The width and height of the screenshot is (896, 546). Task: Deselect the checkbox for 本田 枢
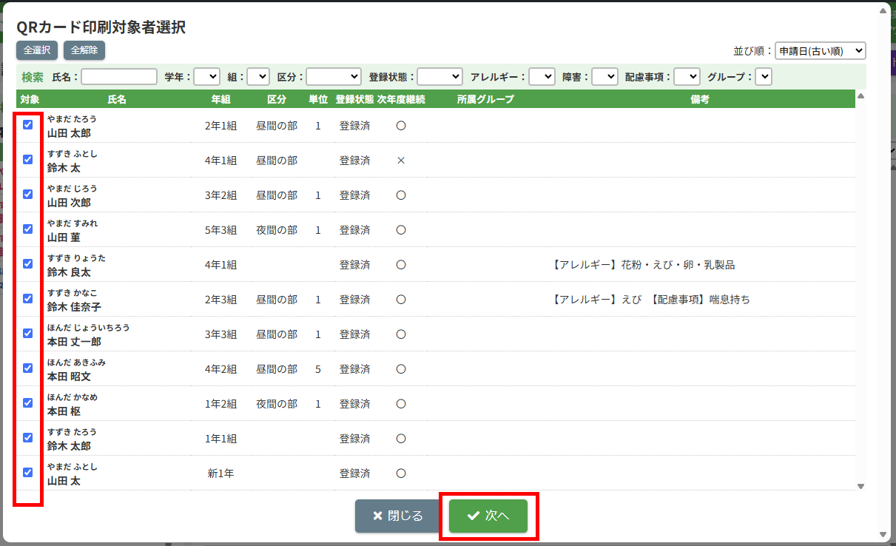click(x=28, y=403)
